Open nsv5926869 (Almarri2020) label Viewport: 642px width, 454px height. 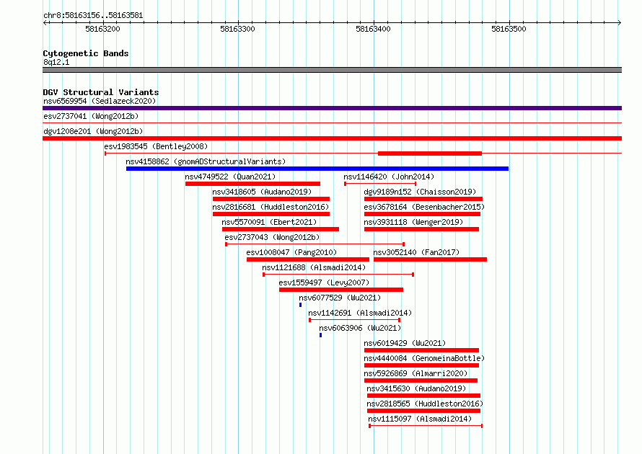(x=415, y=373)
